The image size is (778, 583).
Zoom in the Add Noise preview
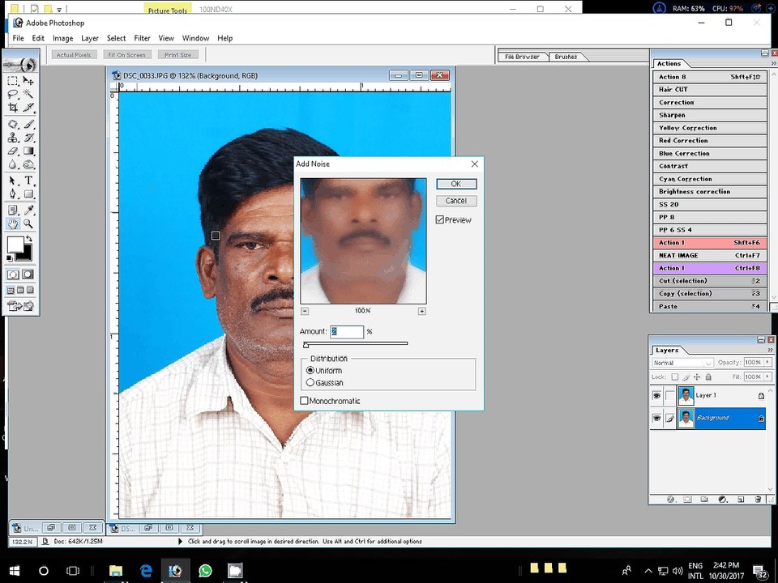[x=421, y=311]
